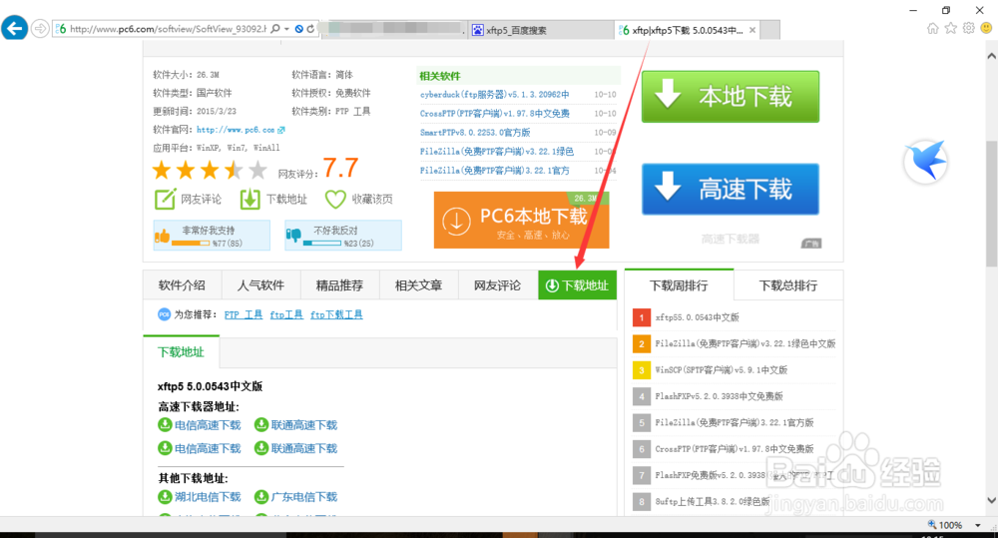
Task: Click the URL address field
Action: pyautogui.click(x=168, y=29)
